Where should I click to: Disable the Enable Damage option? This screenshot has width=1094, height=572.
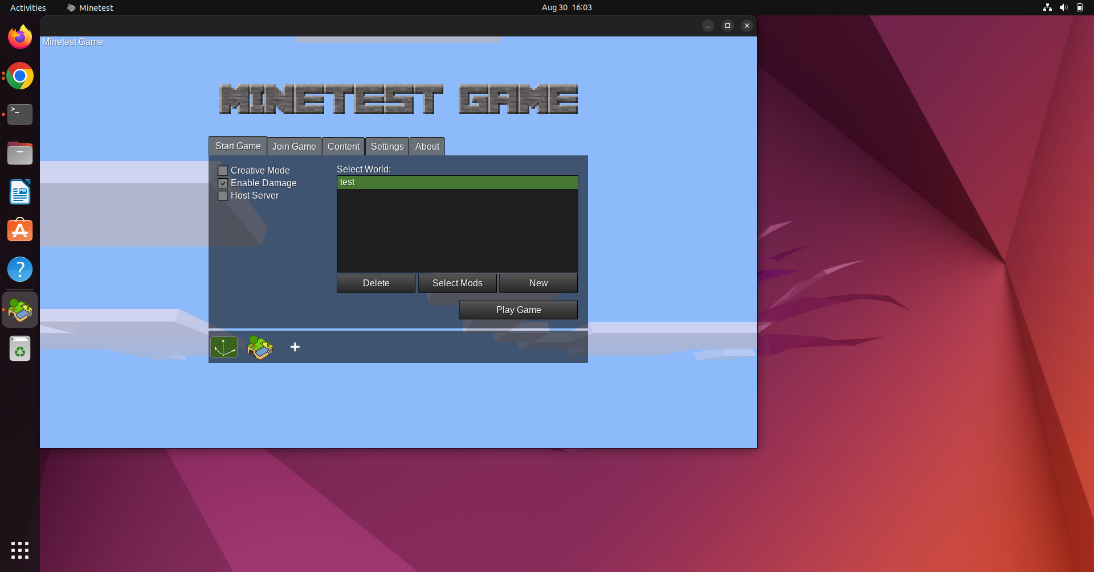pyautogui.click(x=223, y=183)
